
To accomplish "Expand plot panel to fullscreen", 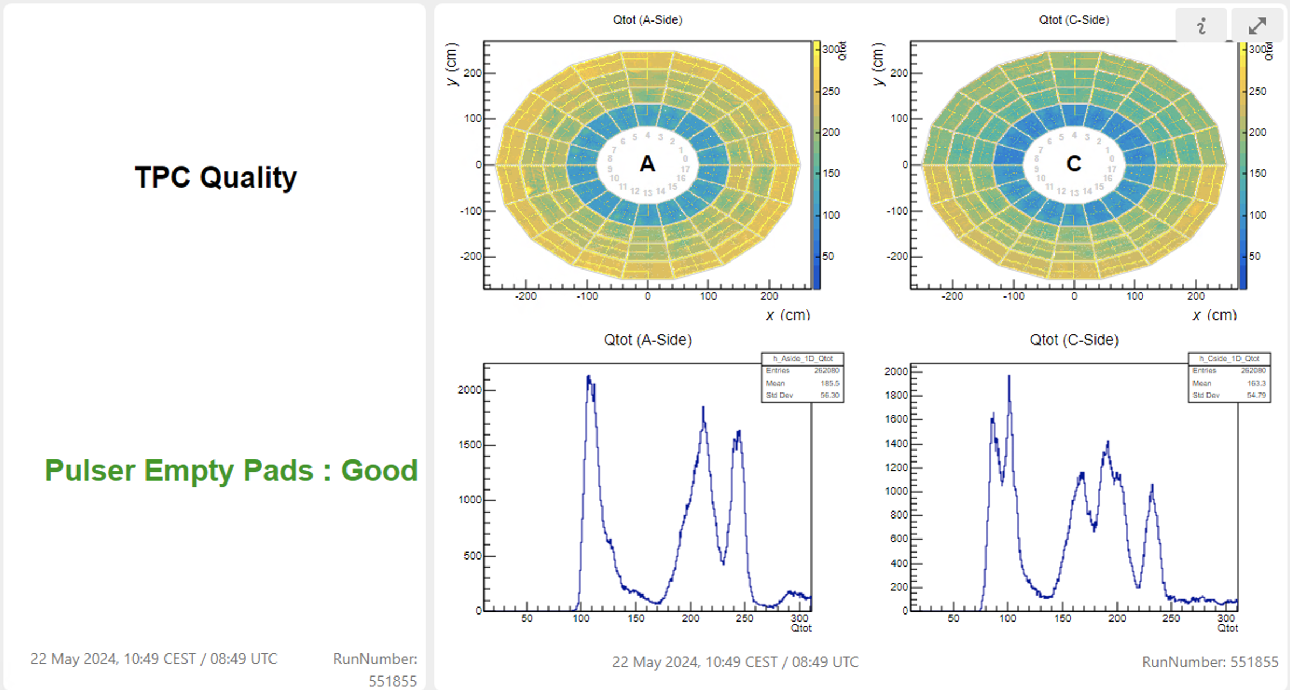I will [x=1257, y=25].
